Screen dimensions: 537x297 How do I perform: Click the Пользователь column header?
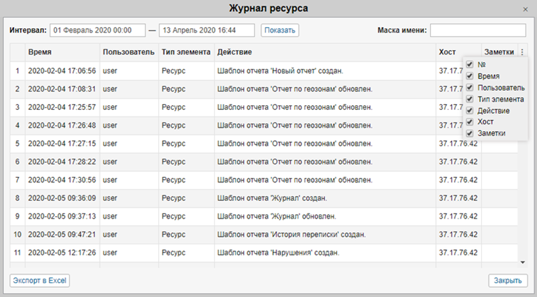pyautogui.click(x=128, y=52)
